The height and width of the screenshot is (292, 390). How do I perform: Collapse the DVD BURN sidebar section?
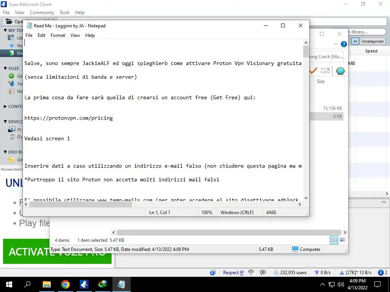point(5,152)
